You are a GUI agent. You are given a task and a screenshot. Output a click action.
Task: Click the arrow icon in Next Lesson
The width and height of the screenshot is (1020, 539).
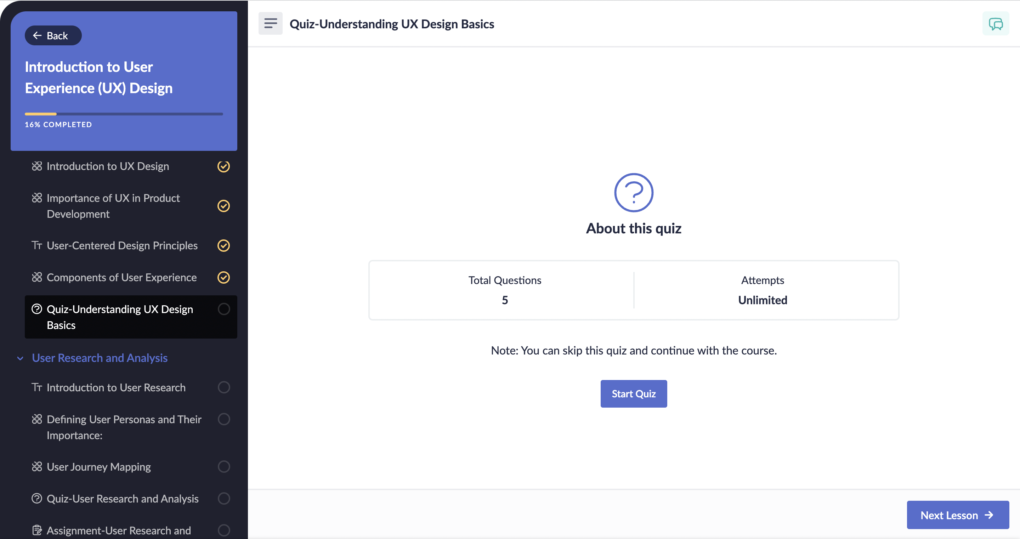click(989, 515)
